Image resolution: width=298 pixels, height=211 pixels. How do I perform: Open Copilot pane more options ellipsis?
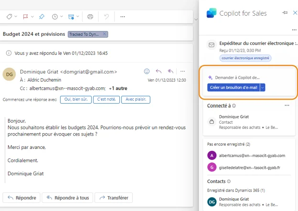(294, 30)
